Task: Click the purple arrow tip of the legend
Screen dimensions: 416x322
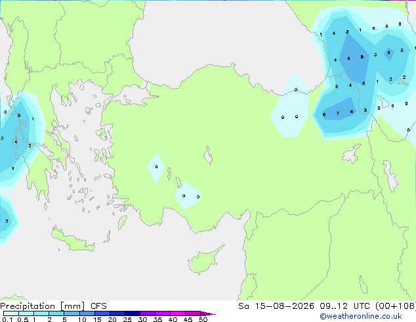Action: tap(208, 313)
